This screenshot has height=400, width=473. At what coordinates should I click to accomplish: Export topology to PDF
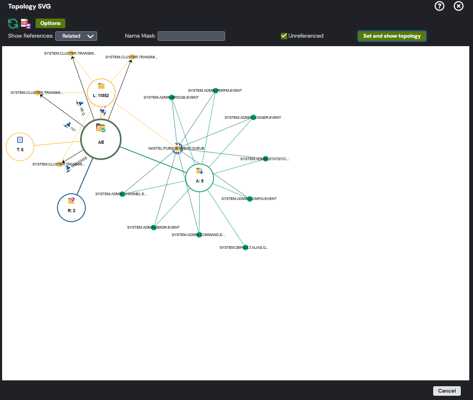click(25, 23)
